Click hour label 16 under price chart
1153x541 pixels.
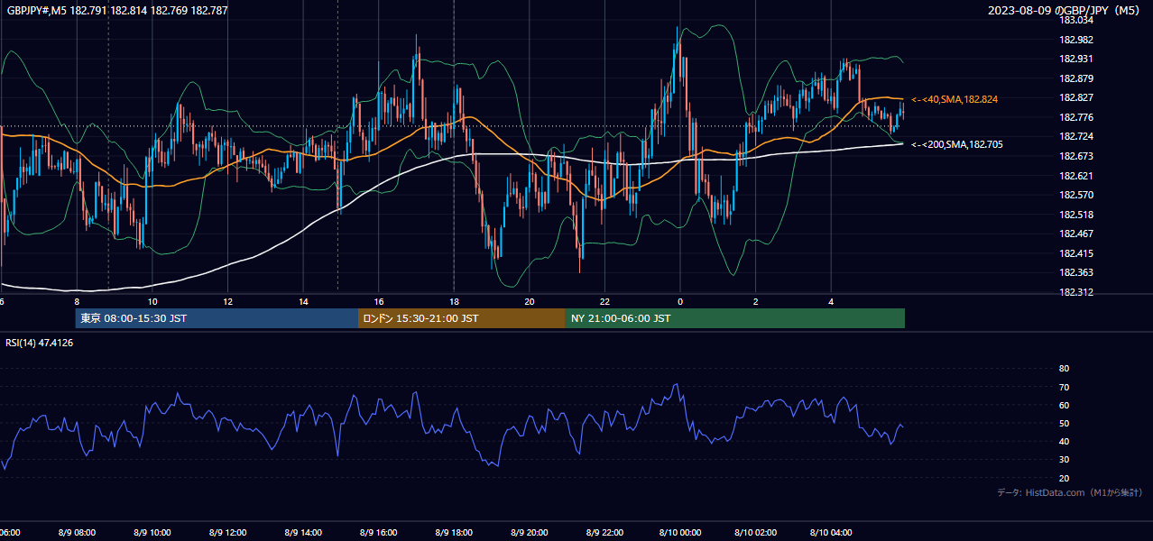pyautogui.click(x=378, y=302)
